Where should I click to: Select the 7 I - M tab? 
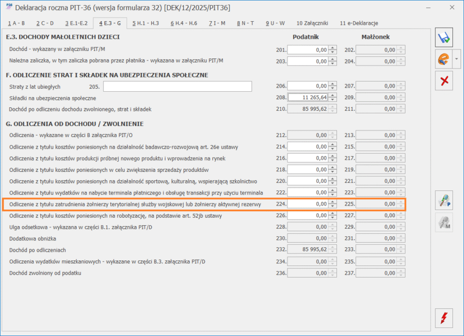216,23
